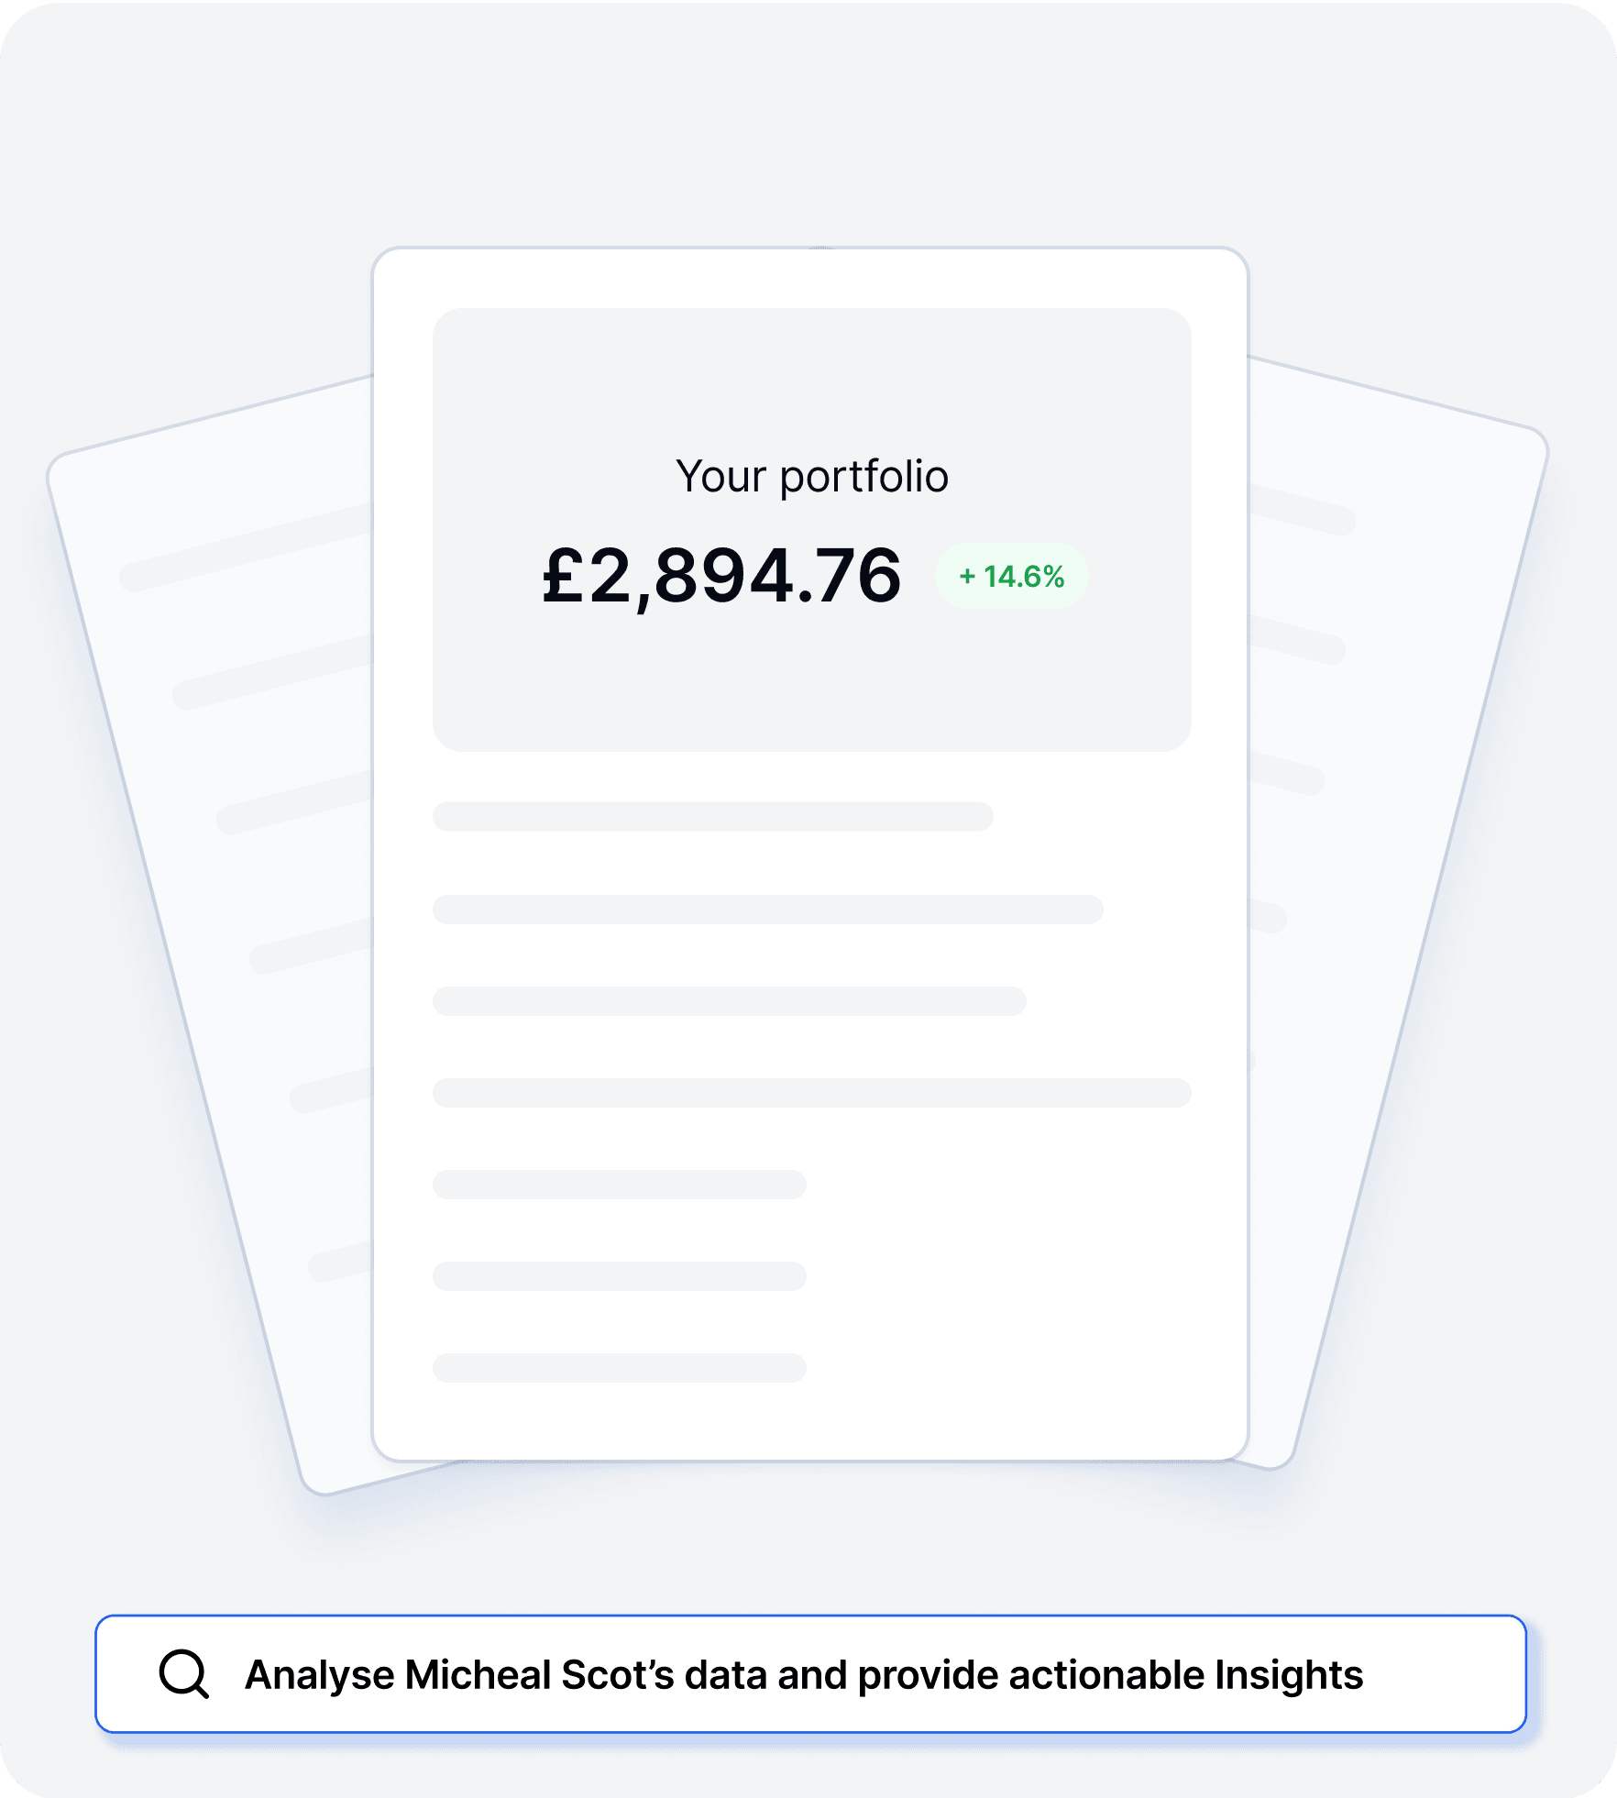Viewport: 1617px width, 1798px height.
Task: Click the third placeholder line in the document
Action: pos(730,1000)
